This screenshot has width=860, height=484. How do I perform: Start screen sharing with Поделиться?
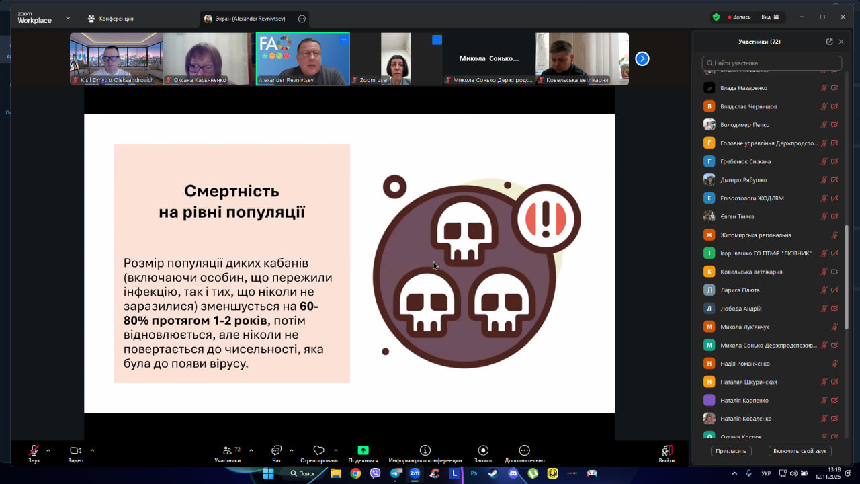tap(363, 451)
